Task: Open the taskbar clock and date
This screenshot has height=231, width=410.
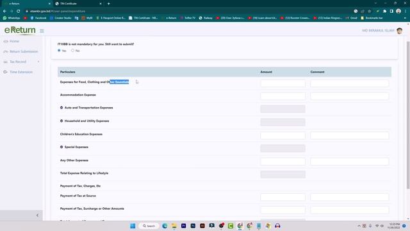Action: (x=395, y=226)
